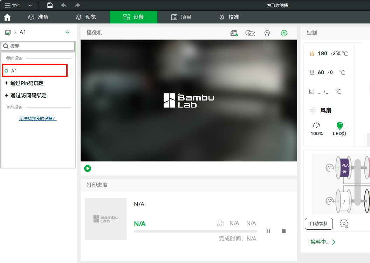Open the 项目 tab
Viewport: 370px width, 263px height.
181,17
